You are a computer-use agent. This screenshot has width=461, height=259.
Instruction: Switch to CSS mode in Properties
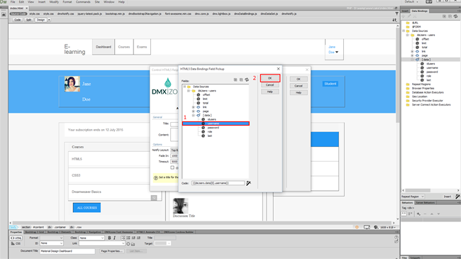click(x=16, y=243)
